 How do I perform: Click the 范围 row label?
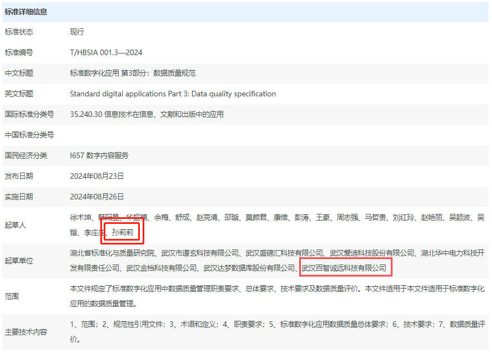[12, 296]
